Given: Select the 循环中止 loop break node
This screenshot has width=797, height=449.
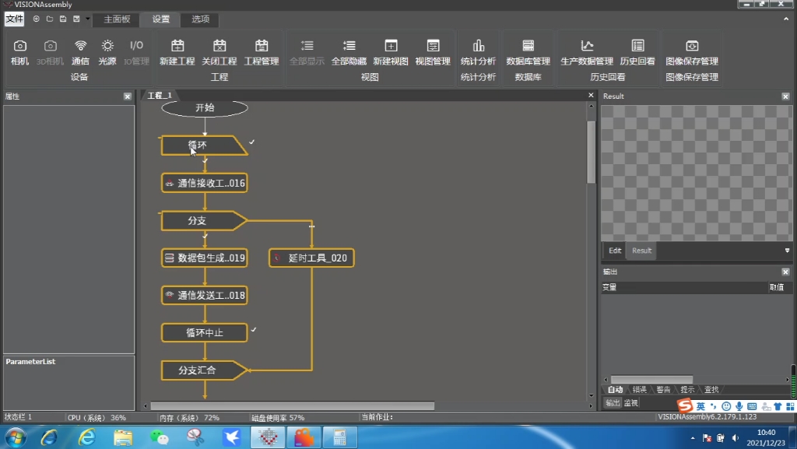Looking at the screenshot, I should [205, 333].
